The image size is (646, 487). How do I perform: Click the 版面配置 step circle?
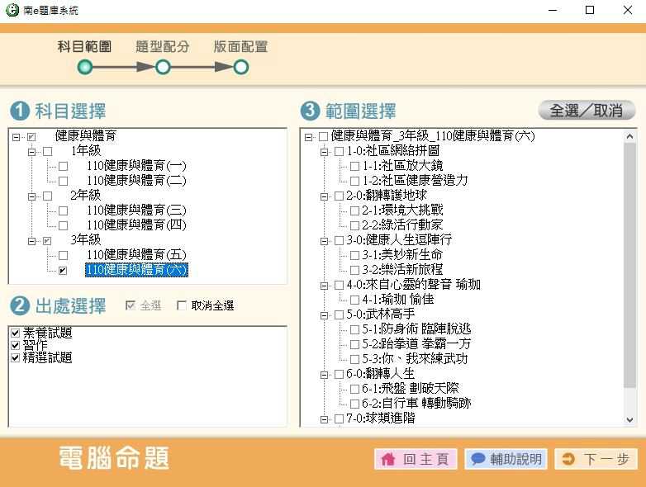click(241, 67)
